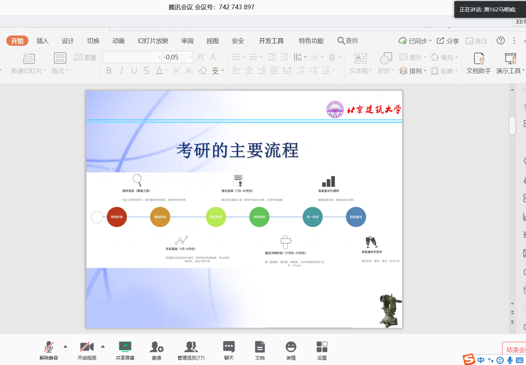
Task: Open the manage members panel
Action: 191,350
